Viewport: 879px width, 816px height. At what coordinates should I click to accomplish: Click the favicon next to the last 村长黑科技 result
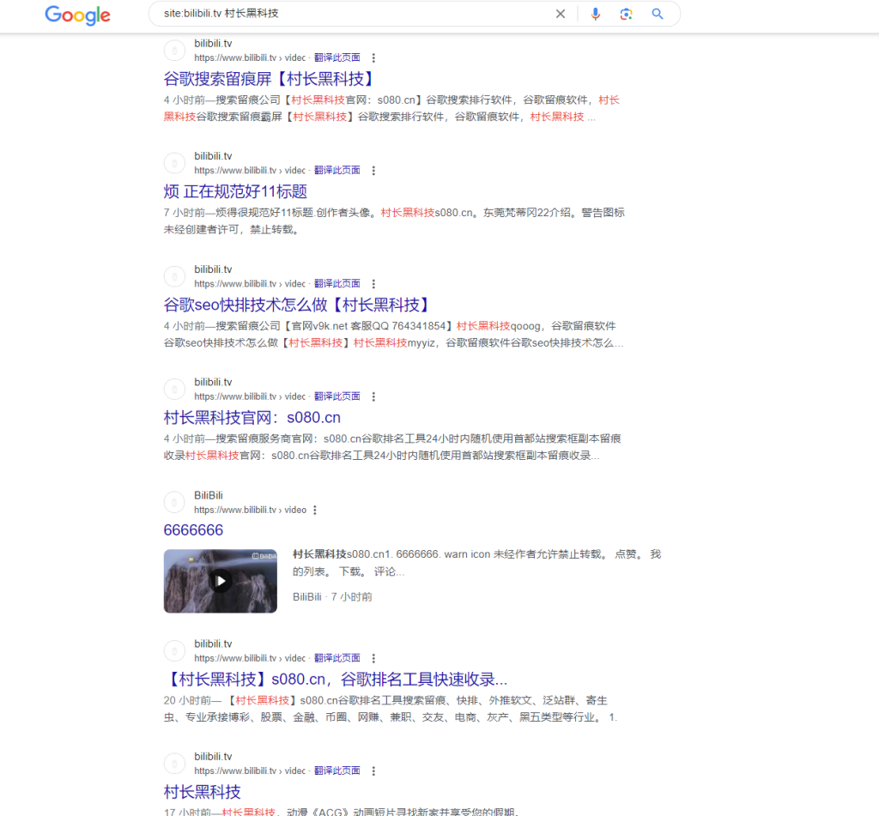[x=174, y=763]
